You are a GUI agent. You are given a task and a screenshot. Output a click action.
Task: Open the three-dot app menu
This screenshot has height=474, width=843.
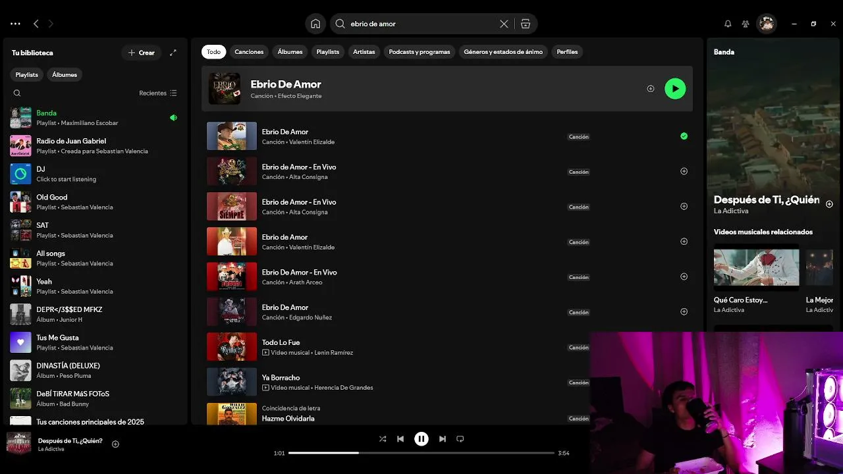tap(15, 24)
